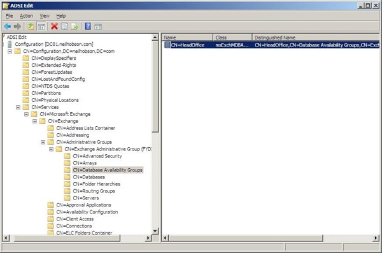Image resolution: width=382 pixels, height=253 pixels.
Task: Click tree pane horizontal scroll left arrow
Action: (x=6, y=238)
